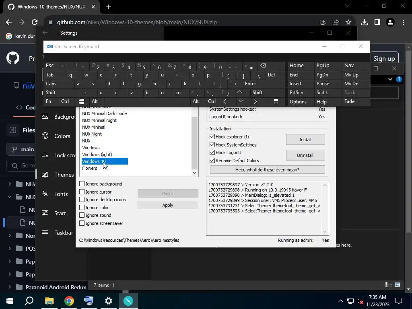
Task: Open notification center icon
Action: coord(399,301)
